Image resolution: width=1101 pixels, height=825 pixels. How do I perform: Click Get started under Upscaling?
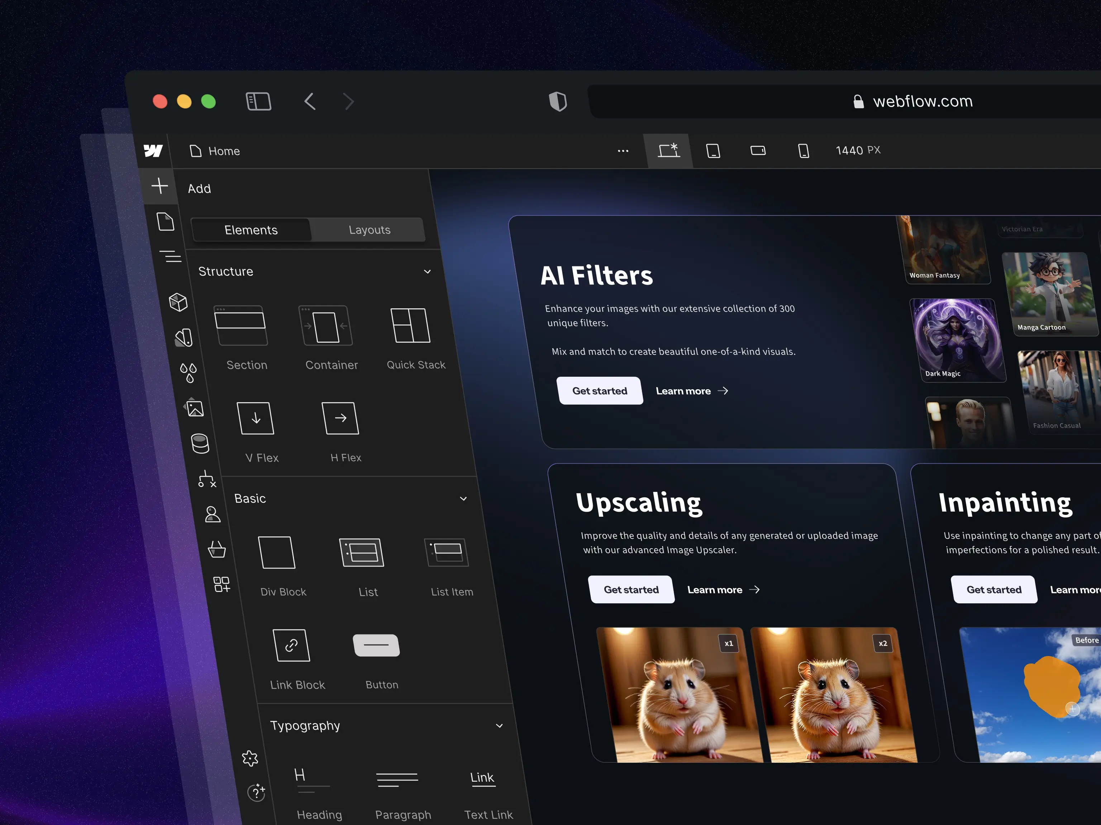[x=631, y=590]
